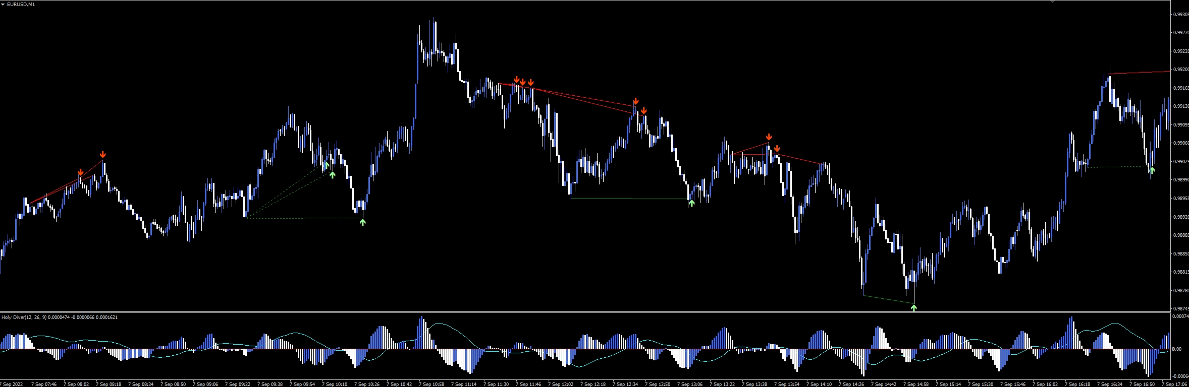Viewport: 1189px width, 387px height.
Task: Select the green up arrow at the chart's lowest low
Action: [x=913, y=307]
